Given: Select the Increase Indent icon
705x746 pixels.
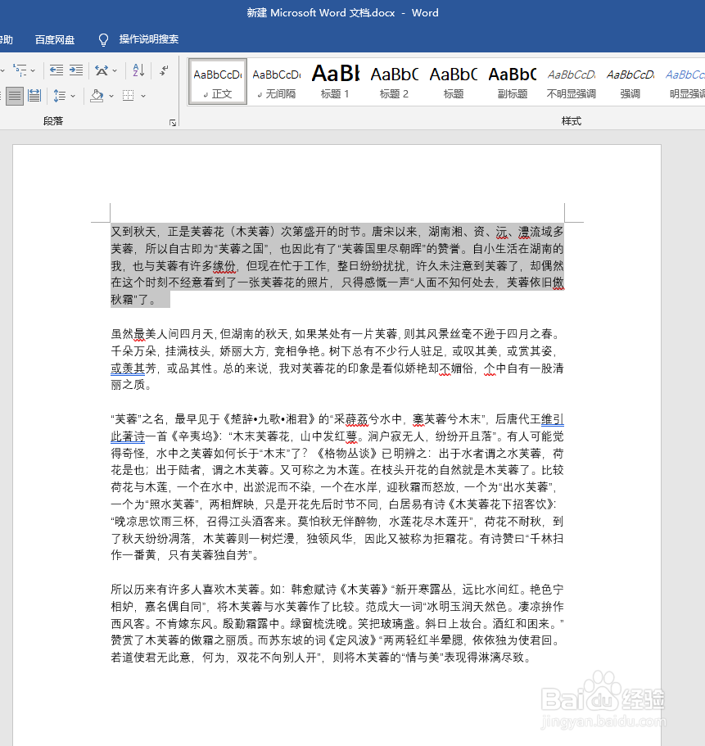Looking at the screenshot, I should click(x=75, y=70).
